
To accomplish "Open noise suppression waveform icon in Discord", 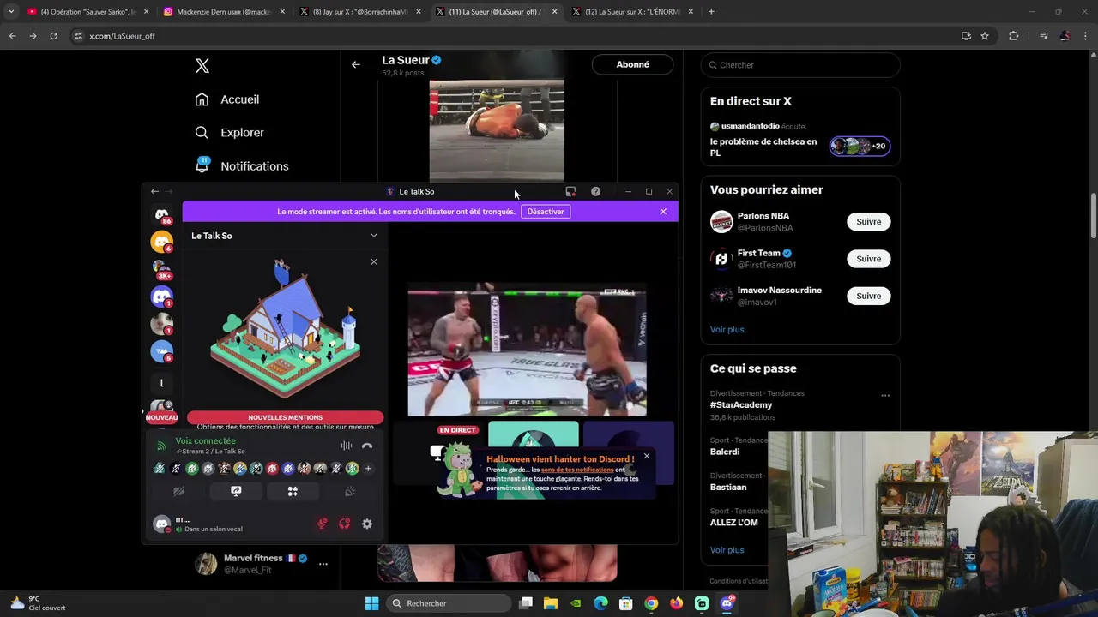I will click(346, 446).
